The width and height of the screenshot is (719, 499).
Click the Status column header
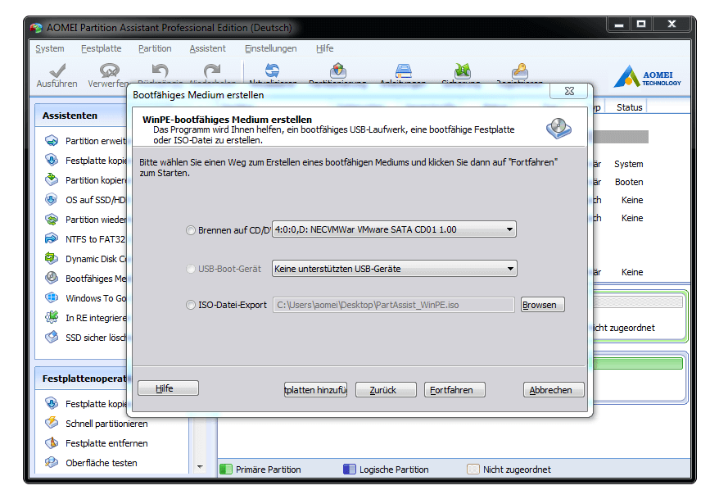tap(629, 107)
